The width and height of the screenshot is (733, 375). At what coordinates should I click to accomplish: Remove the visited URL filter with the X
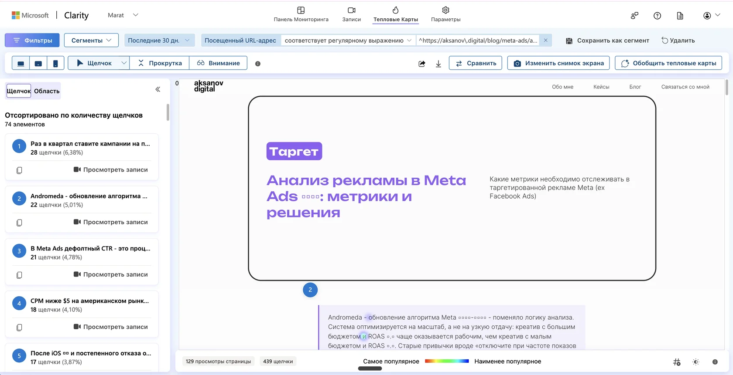pos(545,40)
